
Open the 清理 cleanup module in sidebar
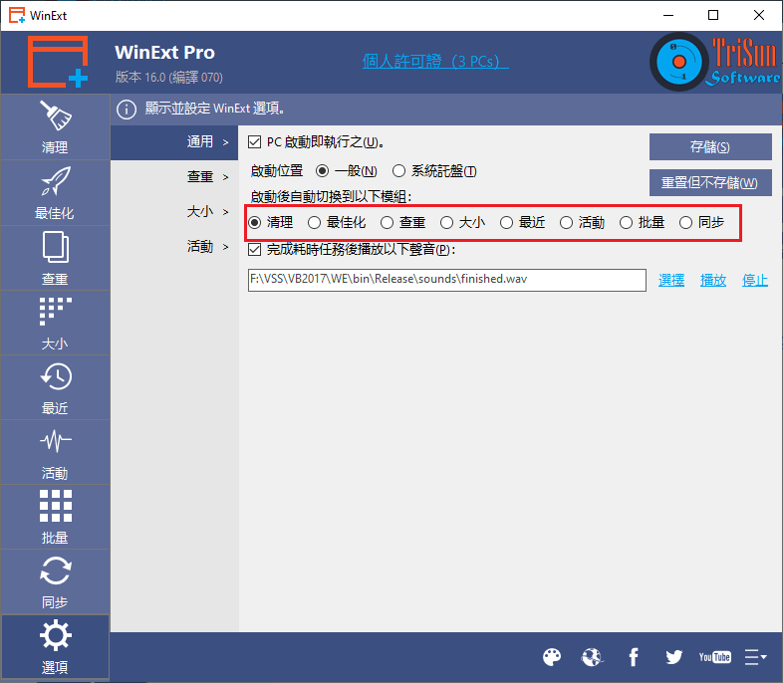pyautogui.click(x=55, y=127)
